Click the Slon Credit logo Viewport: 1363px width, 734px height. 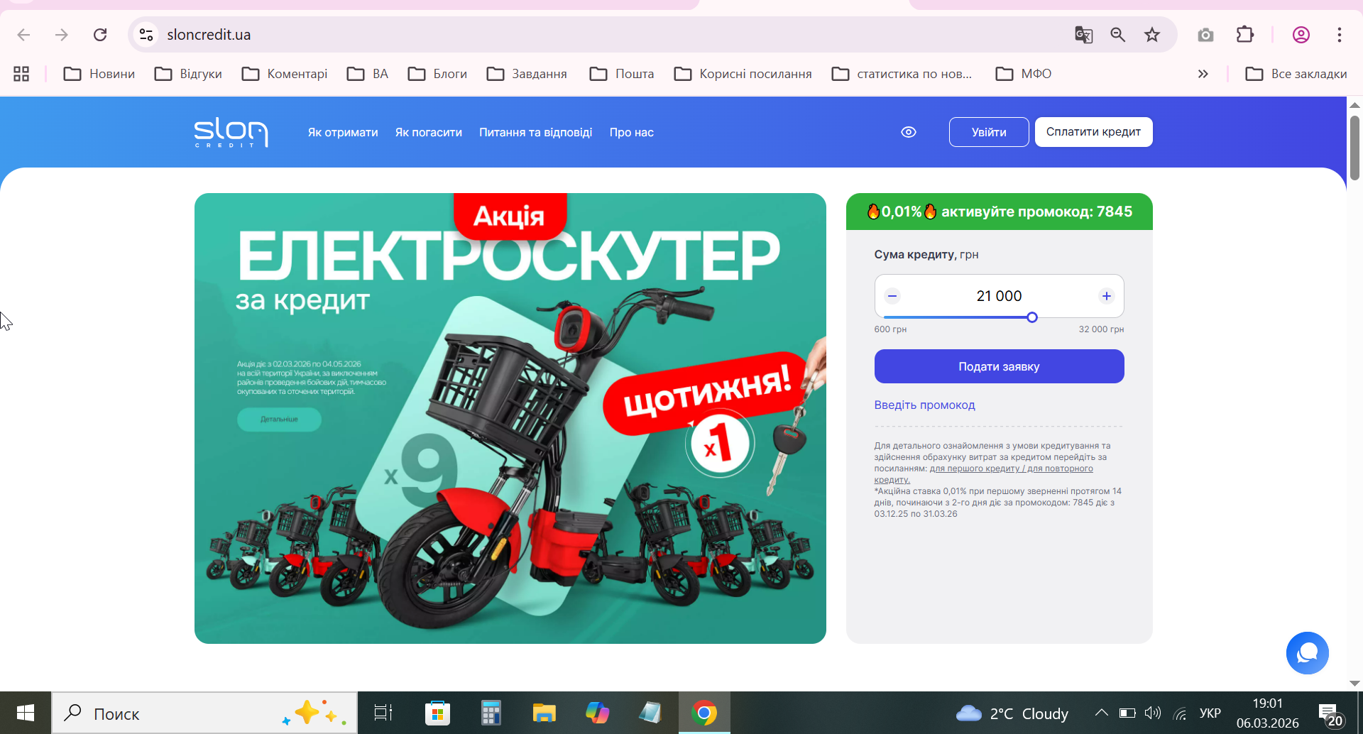(231, 133)
